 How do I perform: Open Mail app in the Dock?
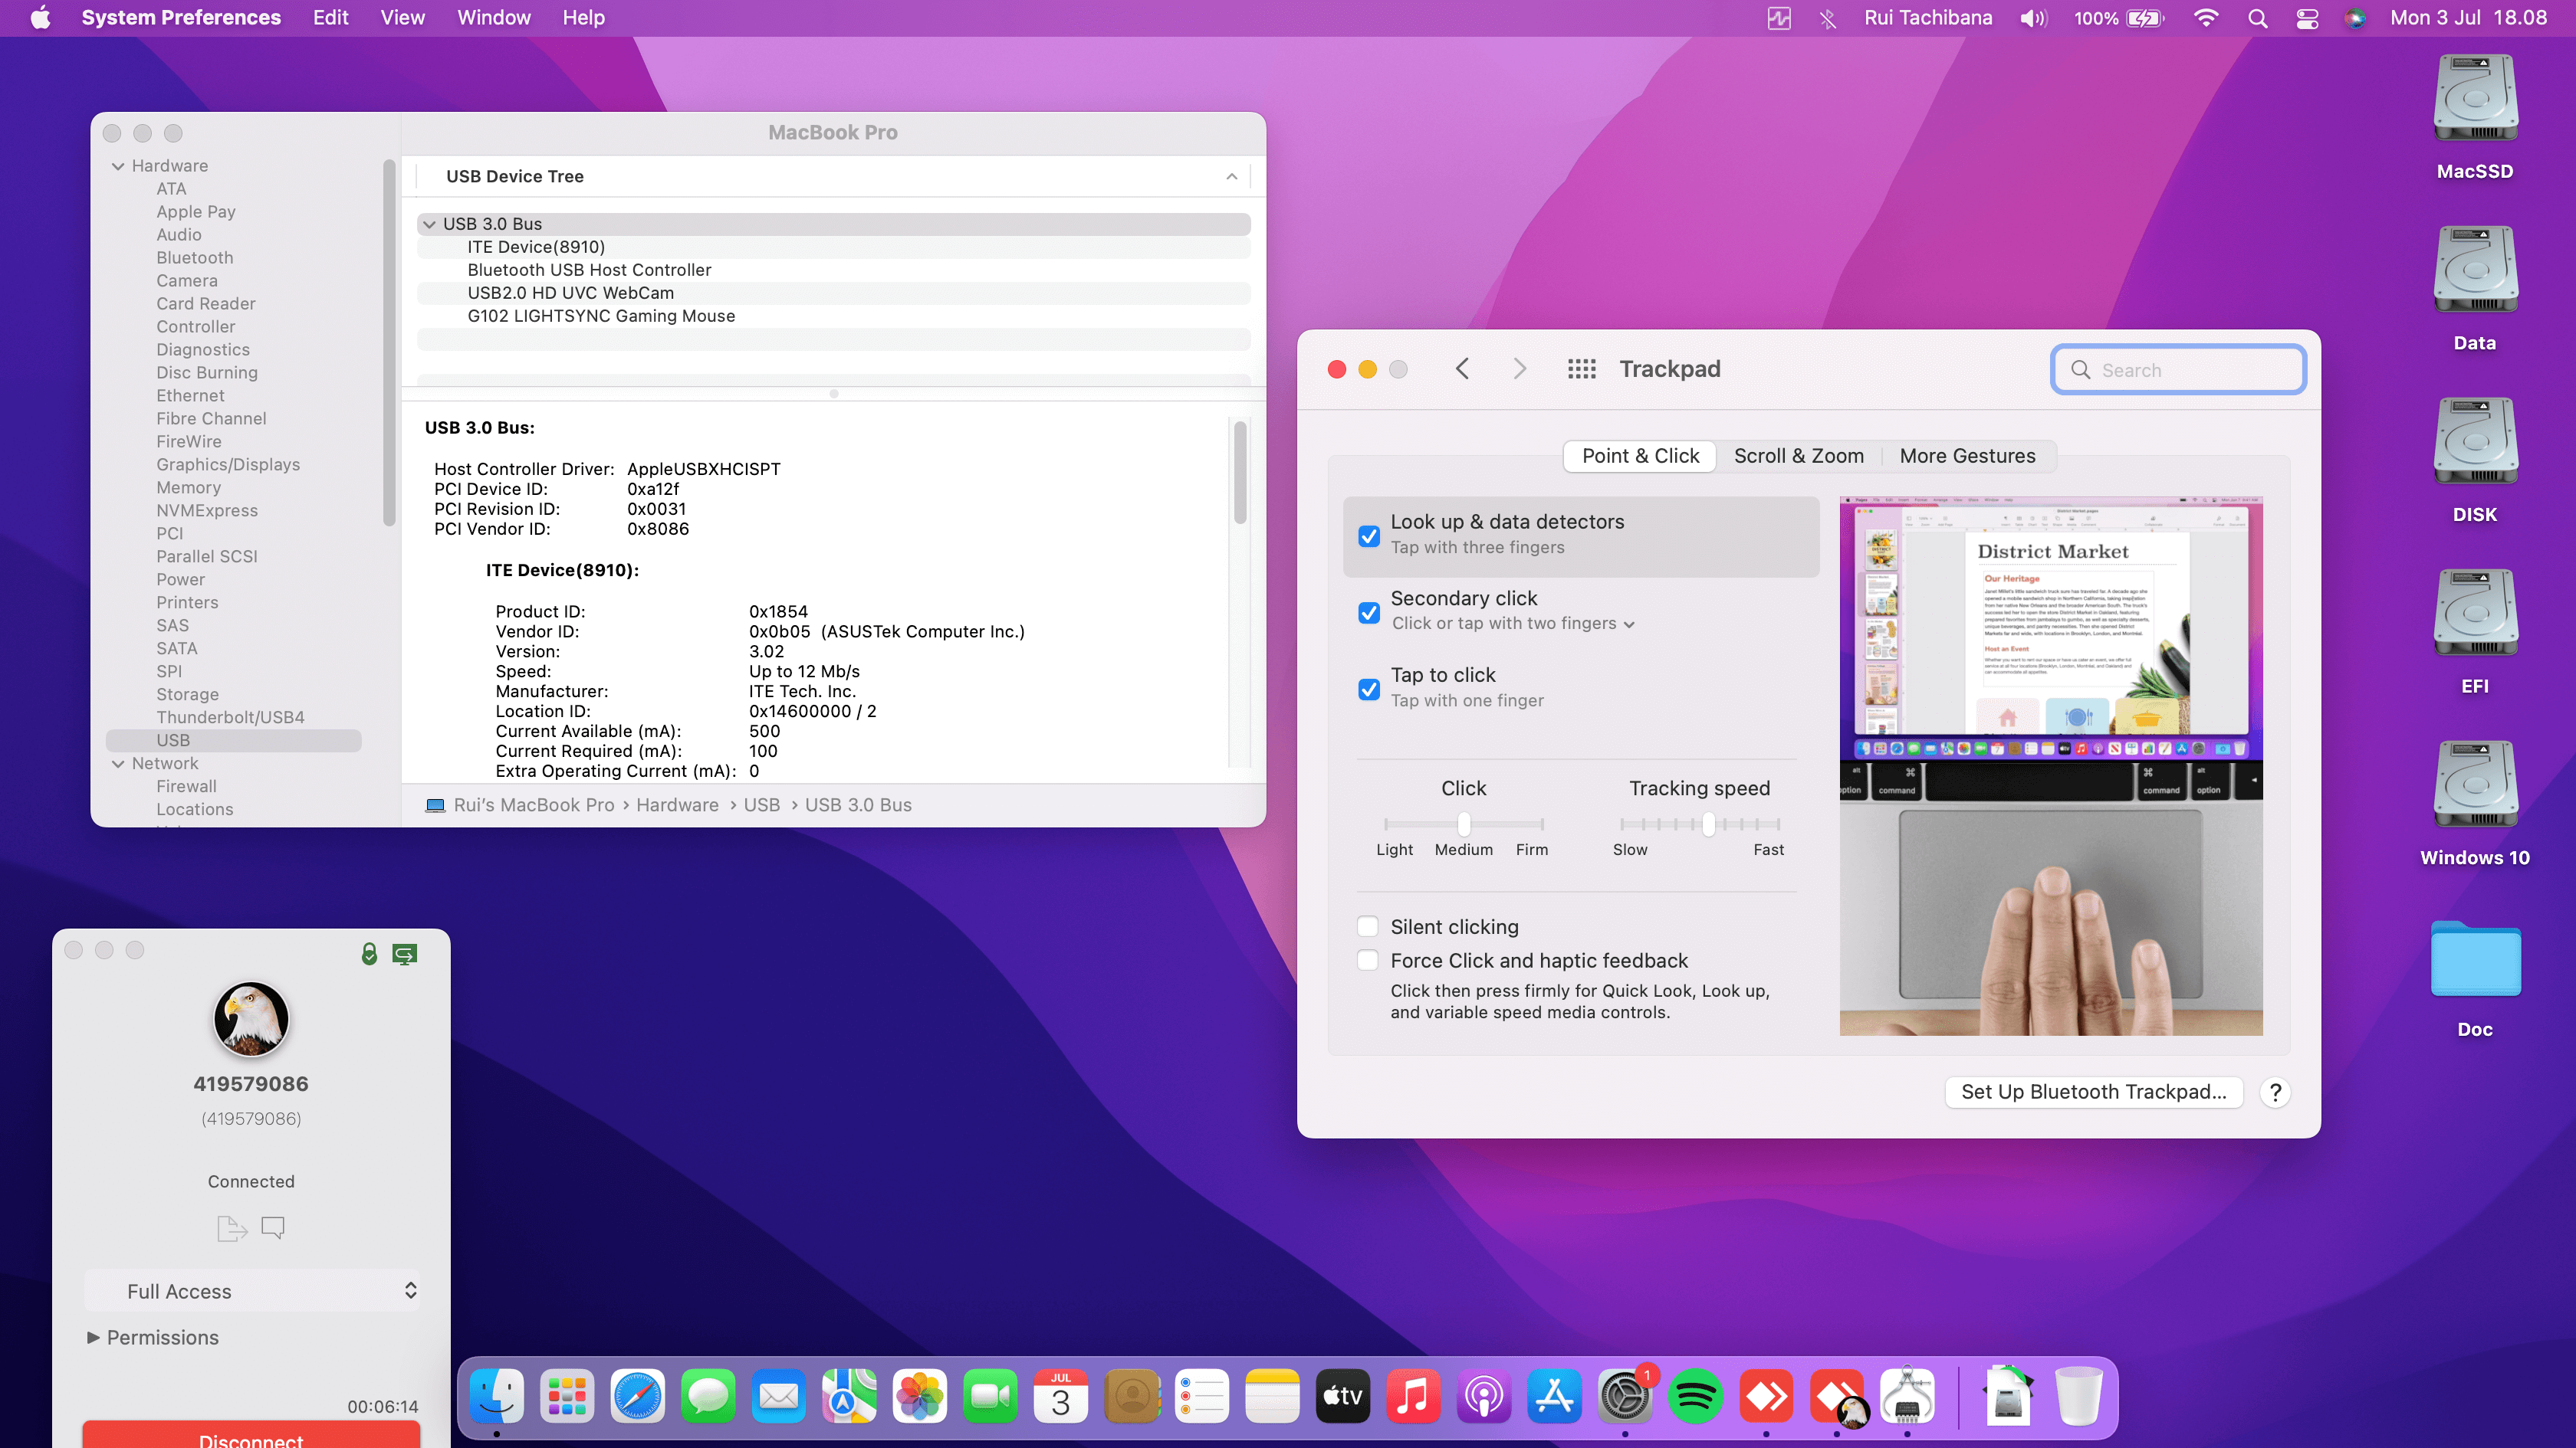click(779, 1396)
